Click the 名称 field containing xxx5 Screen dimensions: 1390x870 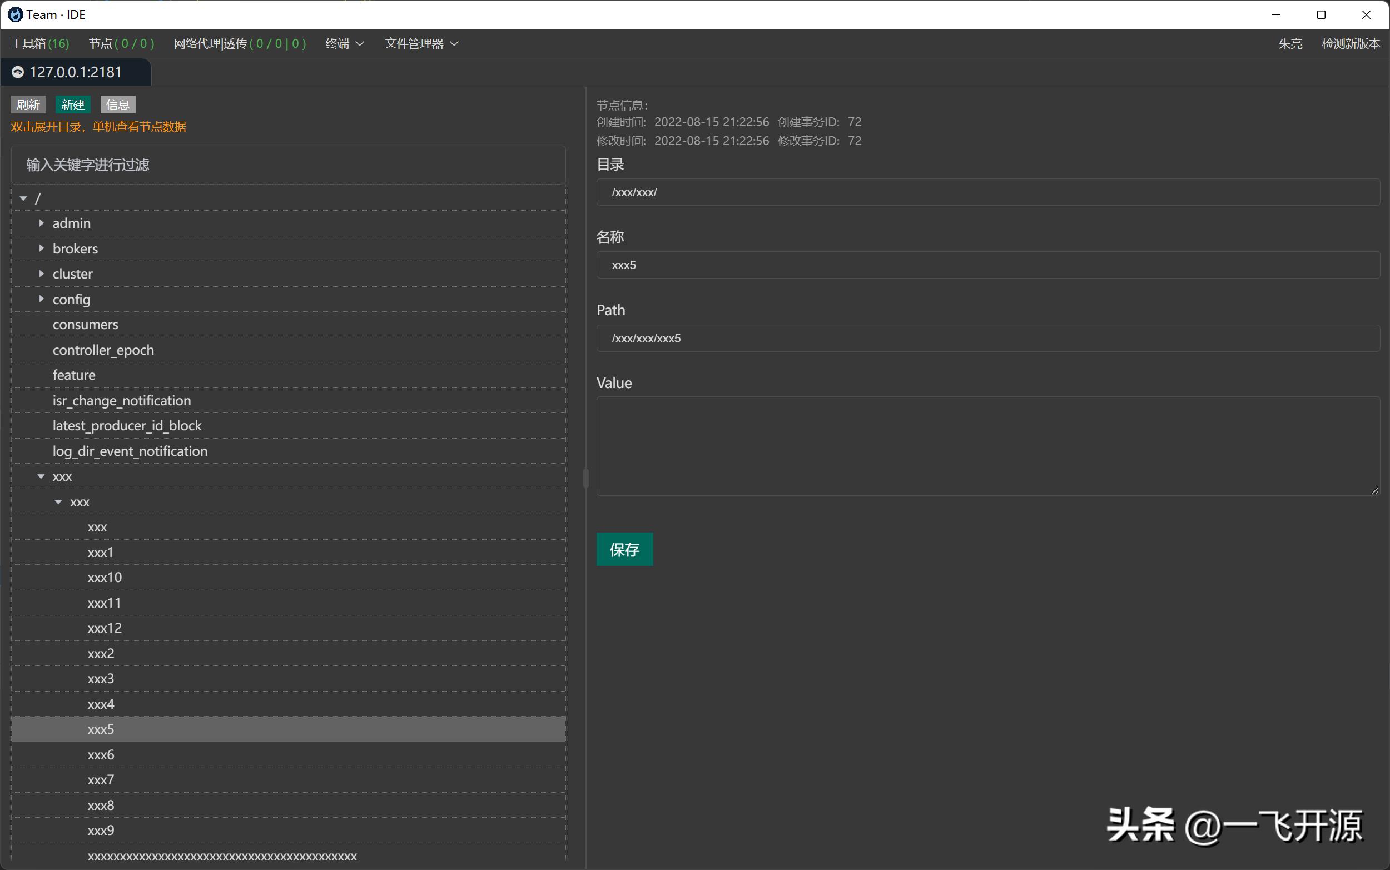987,265
